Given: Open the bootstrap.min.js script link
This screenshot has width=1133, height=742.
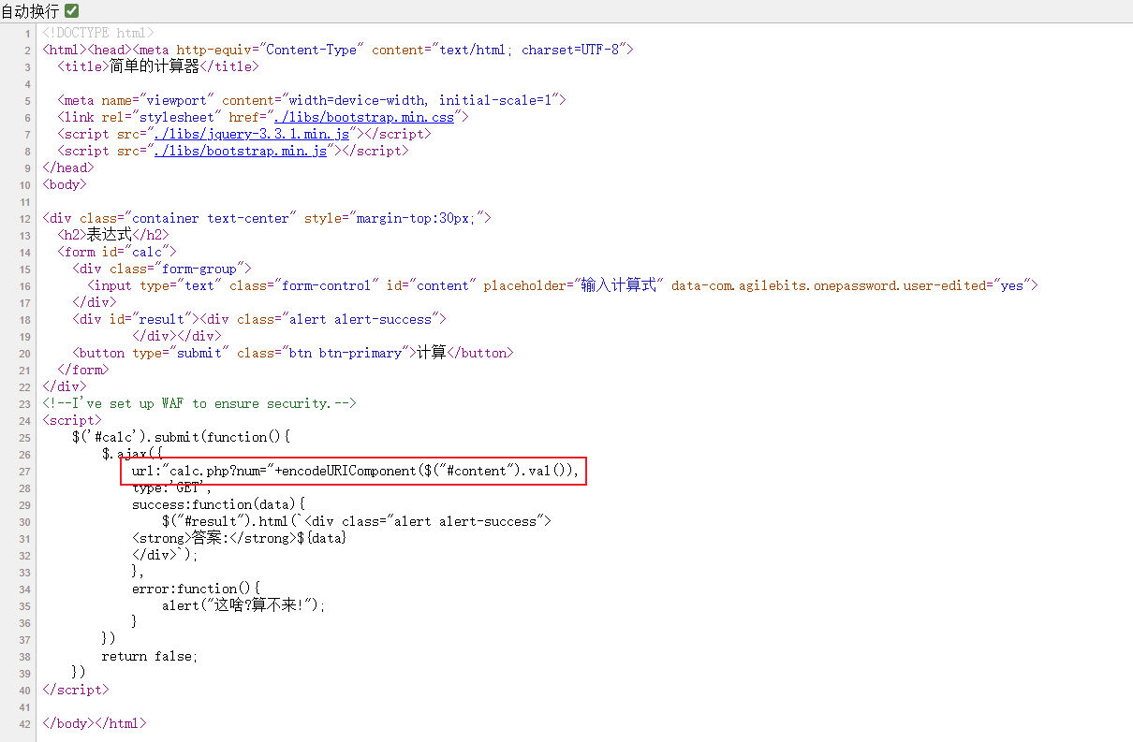Looking at the screenshot, I should click(241, 151).
